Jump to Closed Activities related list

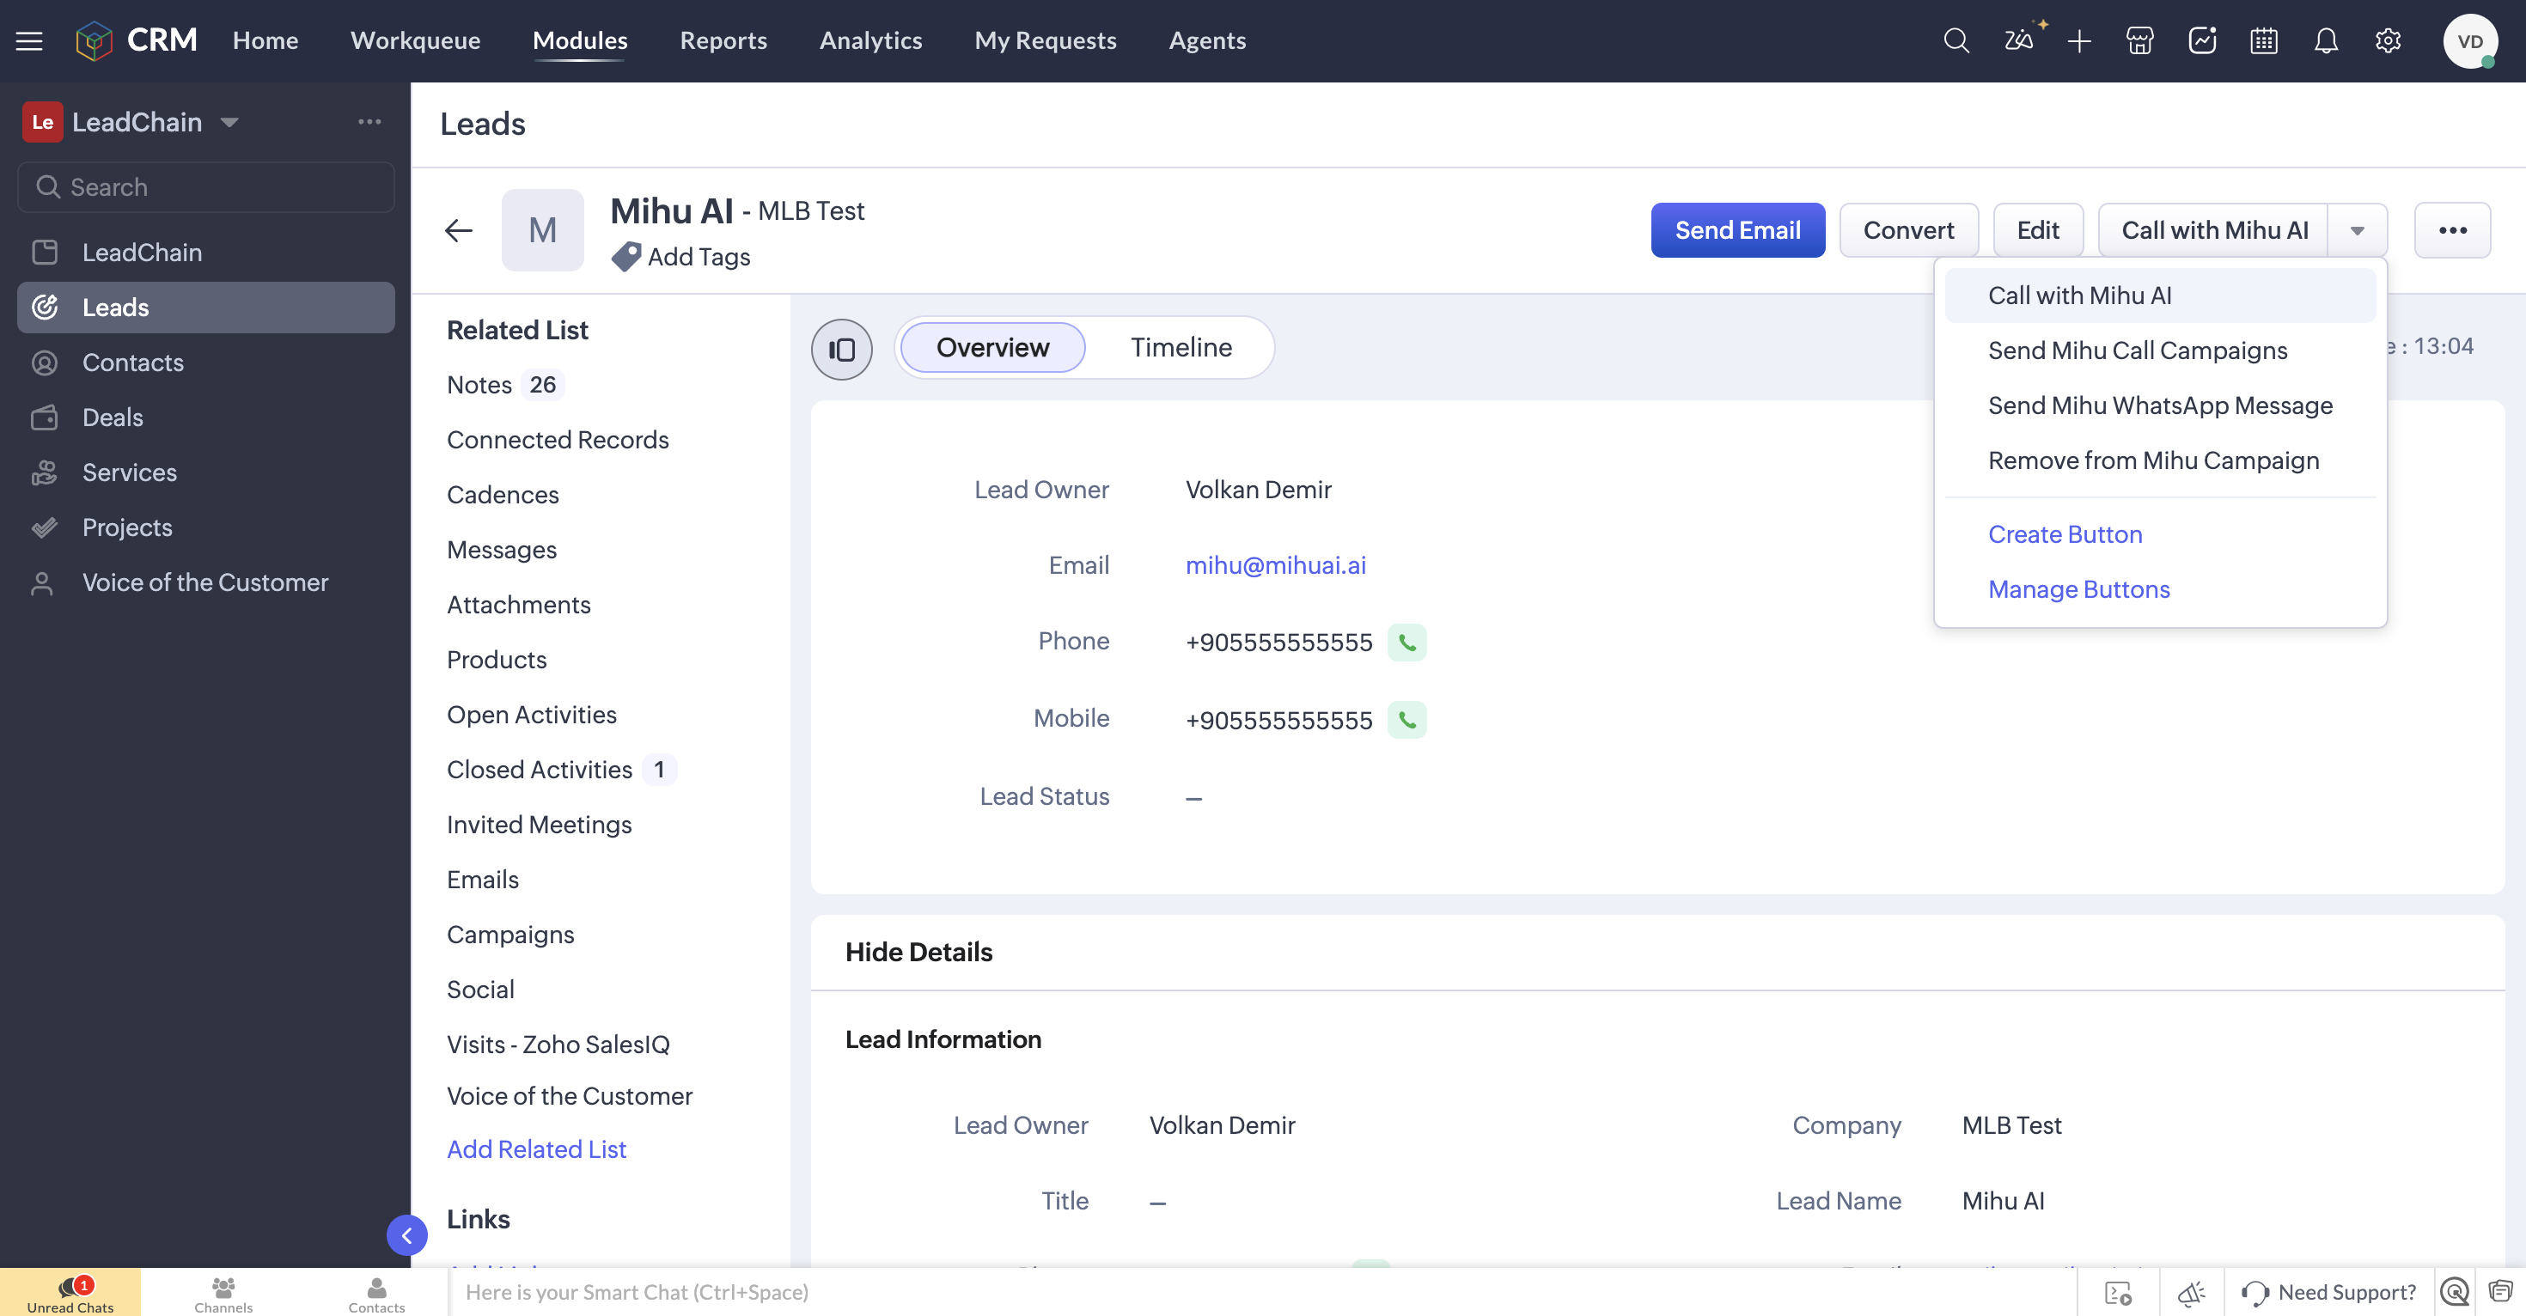coord(540,770)
